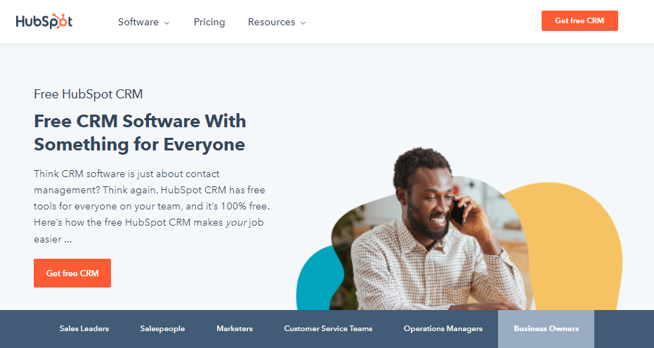Click the Free HubSpot CRM subtitle text
Viewport: 654px width, 348px height.
[89, 94]
